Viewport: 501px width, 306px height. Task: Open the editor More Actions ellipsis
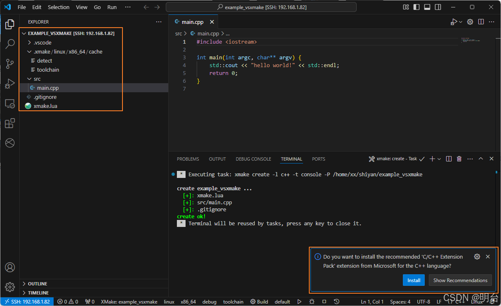492,22
